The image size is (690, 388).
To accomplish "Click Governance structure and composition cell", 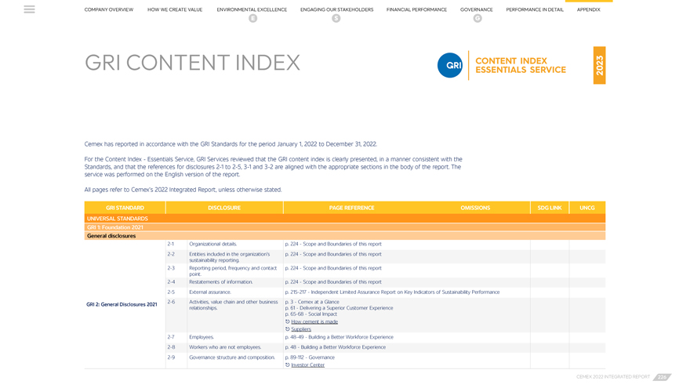I will [232, 357].
